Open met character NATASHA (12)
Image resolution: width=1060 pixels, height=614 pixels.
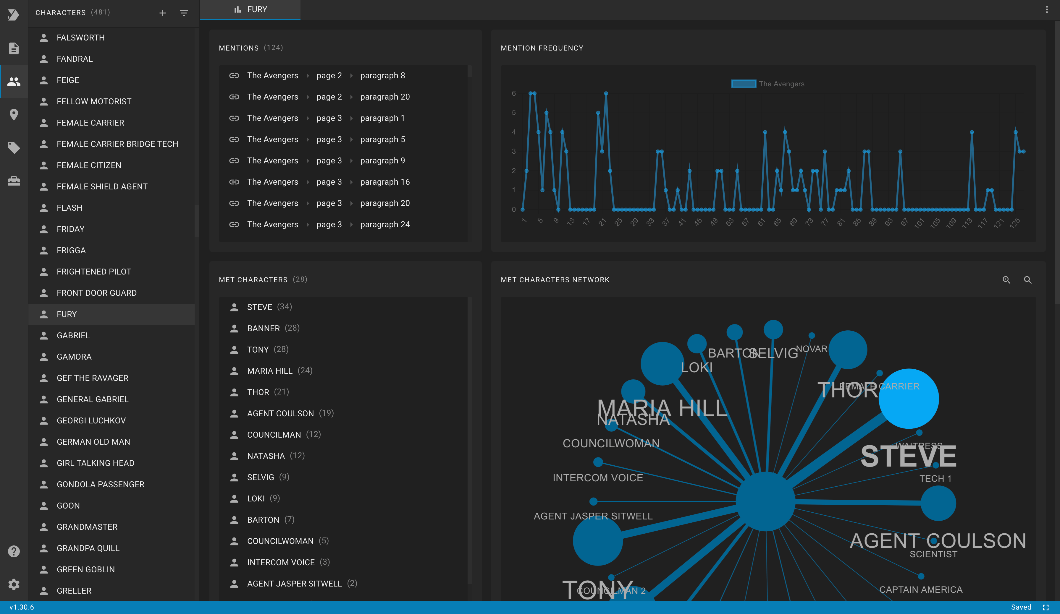pyautogui.click(x=343, y=456)
